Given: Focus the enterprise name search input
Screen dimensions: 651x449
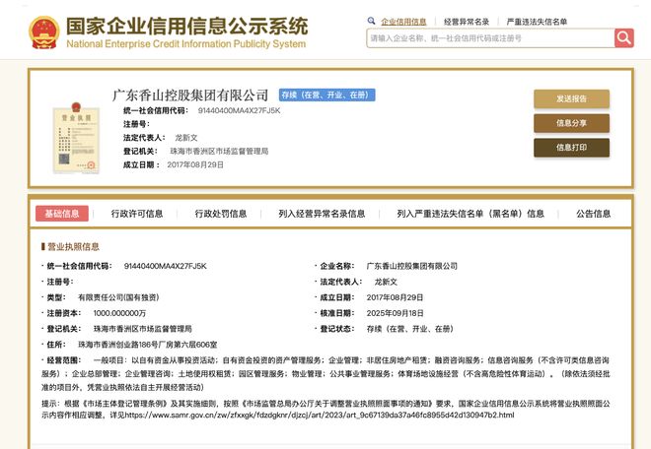Looking at the screenshot, I should coord(490,38).
